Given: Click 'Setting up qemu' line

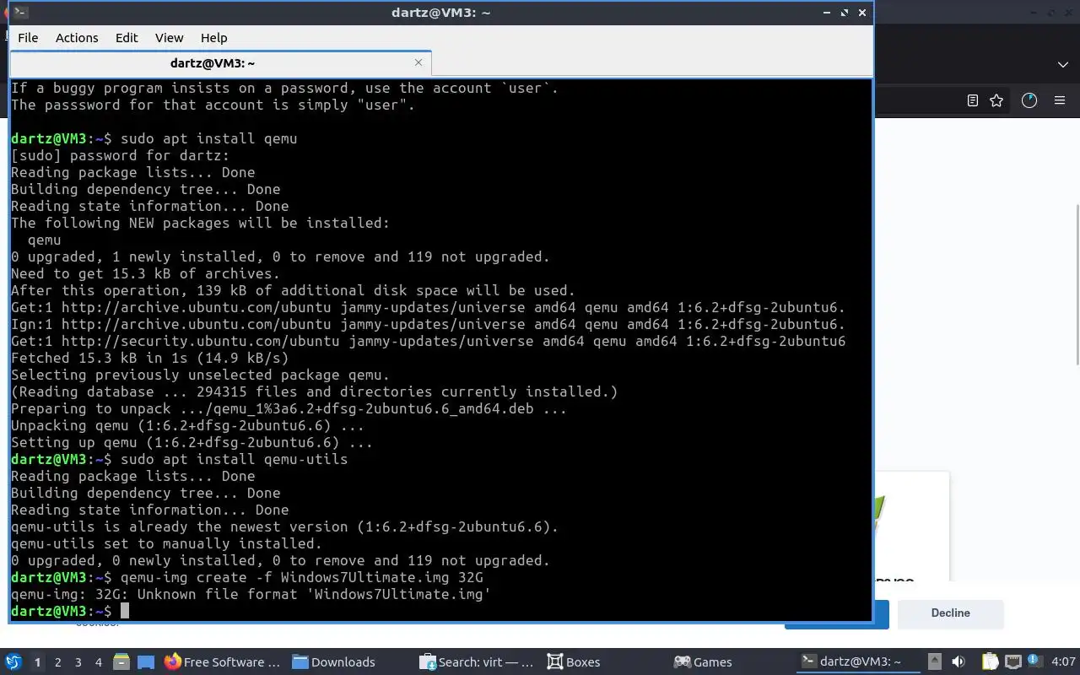Looking at the screenshot, I should (192, 442).
